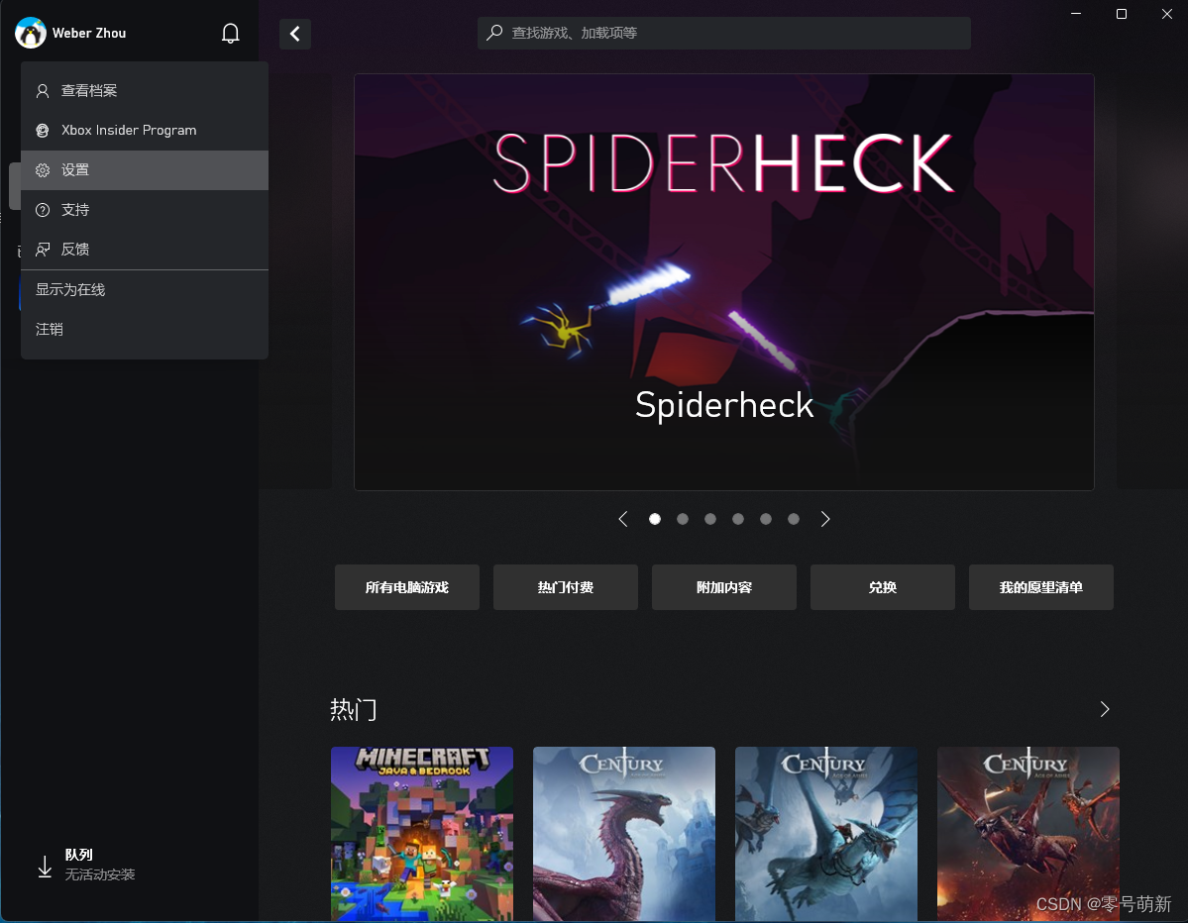Click the back arrow button
This screenshot has width=1188, height=923.
(x=294, y=34)
